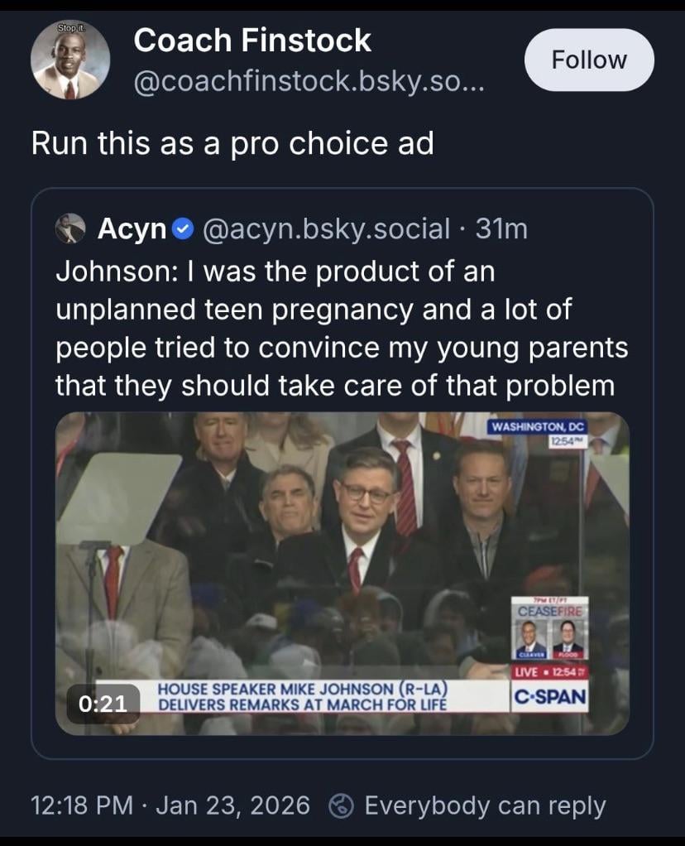Click the globe reply-settings icon

pyautogui.click(x=341, y=805)
